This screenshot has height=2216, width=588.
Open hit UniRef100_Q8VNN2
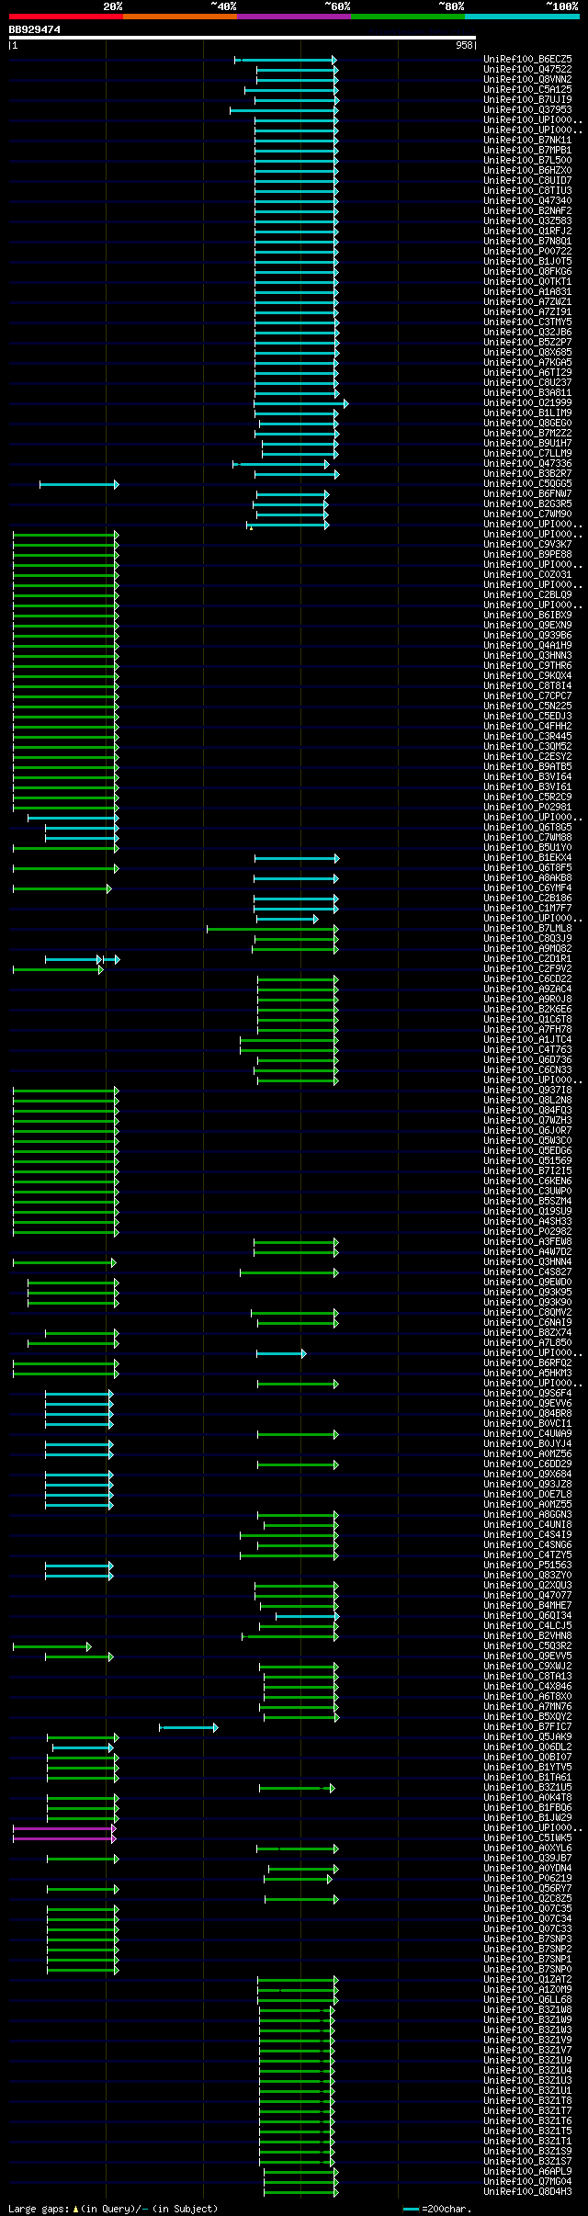(x=527, y=80)
